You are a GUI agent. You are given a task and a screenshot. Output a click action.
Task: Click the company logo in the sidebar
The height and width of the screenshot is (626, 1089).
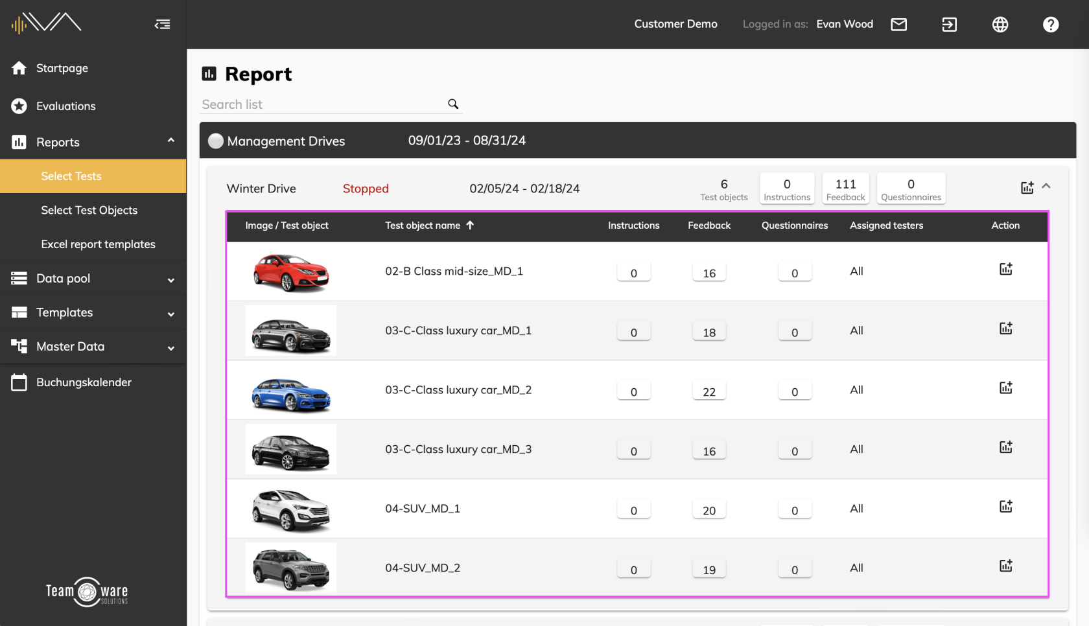(46, 23)
